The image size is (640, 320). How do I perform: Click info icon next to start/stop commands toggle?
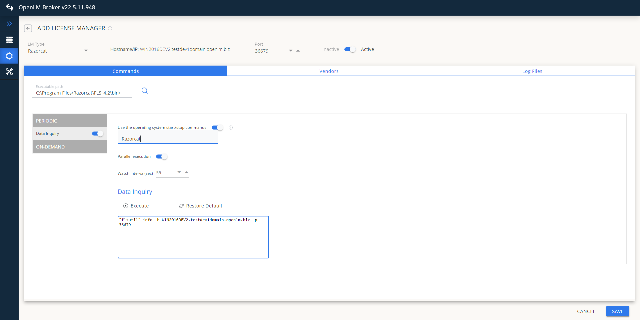(x=231, y=128)
